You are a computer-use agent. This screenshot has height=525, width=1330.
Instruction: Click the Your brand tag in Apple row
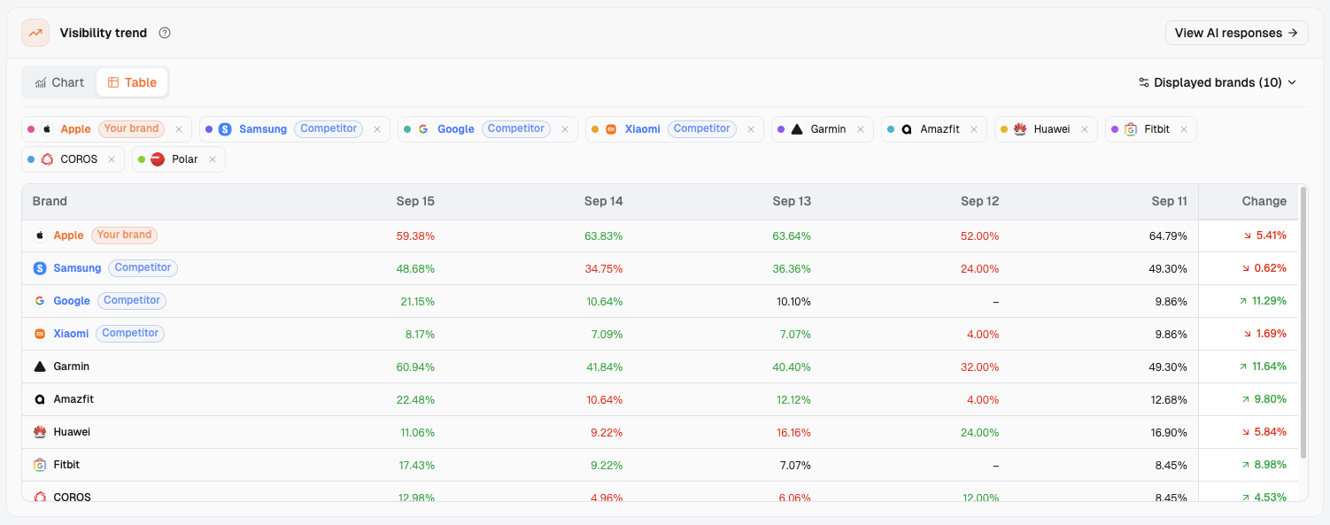tap(124, 235)
